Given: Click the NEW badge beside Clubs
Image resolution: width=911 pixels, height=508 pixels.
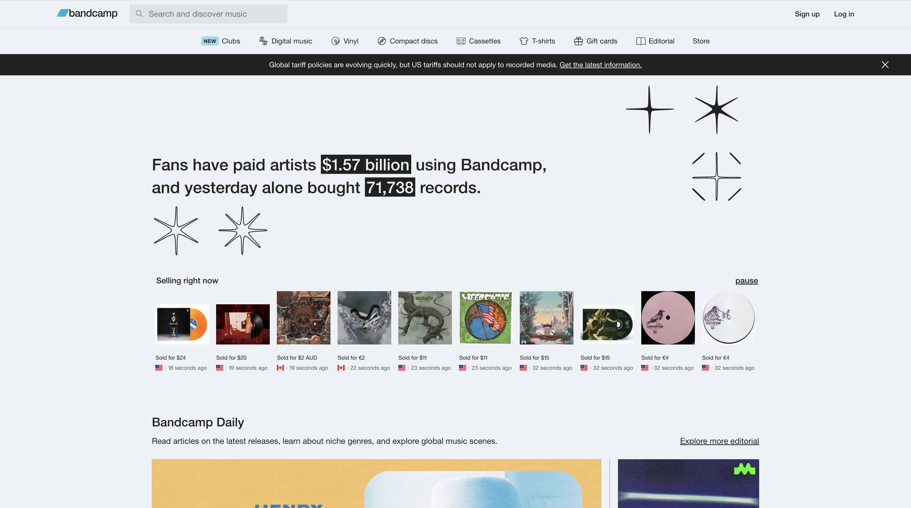Looking at the screenshot, I should pyautogui.click(x=210, y=41).
